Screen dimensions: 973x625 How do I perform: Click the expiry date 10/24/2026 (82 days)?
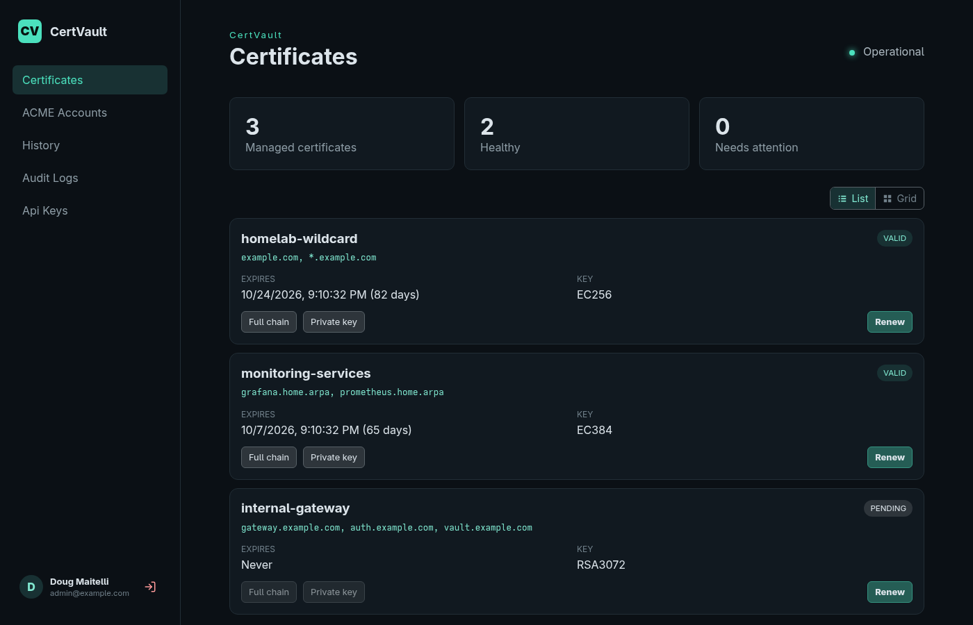click(x=330, y=294)
